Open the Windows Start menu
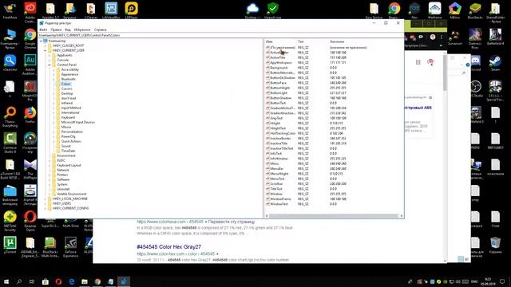Viewport: 511px width, 287px height. (x=6, y=281)
